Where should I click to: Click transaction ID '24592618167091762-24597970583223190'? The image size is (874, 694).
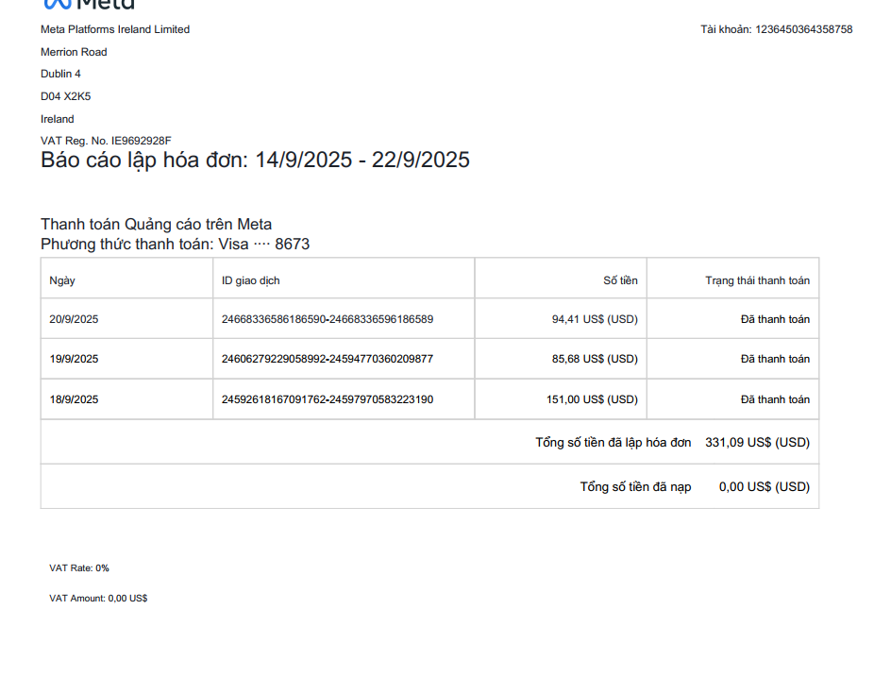(x=328, y=399)
